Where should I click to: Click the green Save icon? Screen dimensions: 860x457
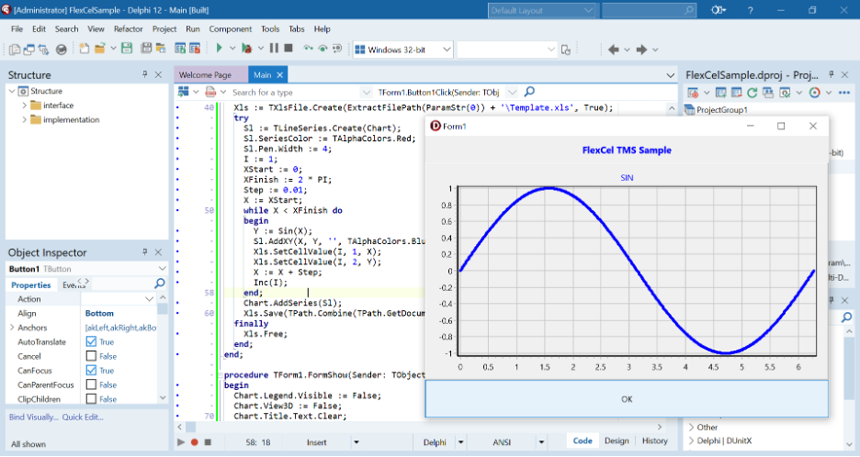[x=127, y=49]
